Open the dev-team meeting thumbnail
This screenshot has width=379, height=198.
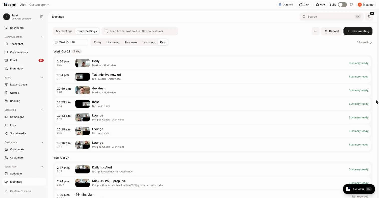click(82, 90)
